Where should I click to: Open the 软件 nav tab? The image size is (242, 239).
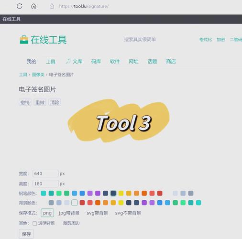pyautogui.click(x=115, y=62)
